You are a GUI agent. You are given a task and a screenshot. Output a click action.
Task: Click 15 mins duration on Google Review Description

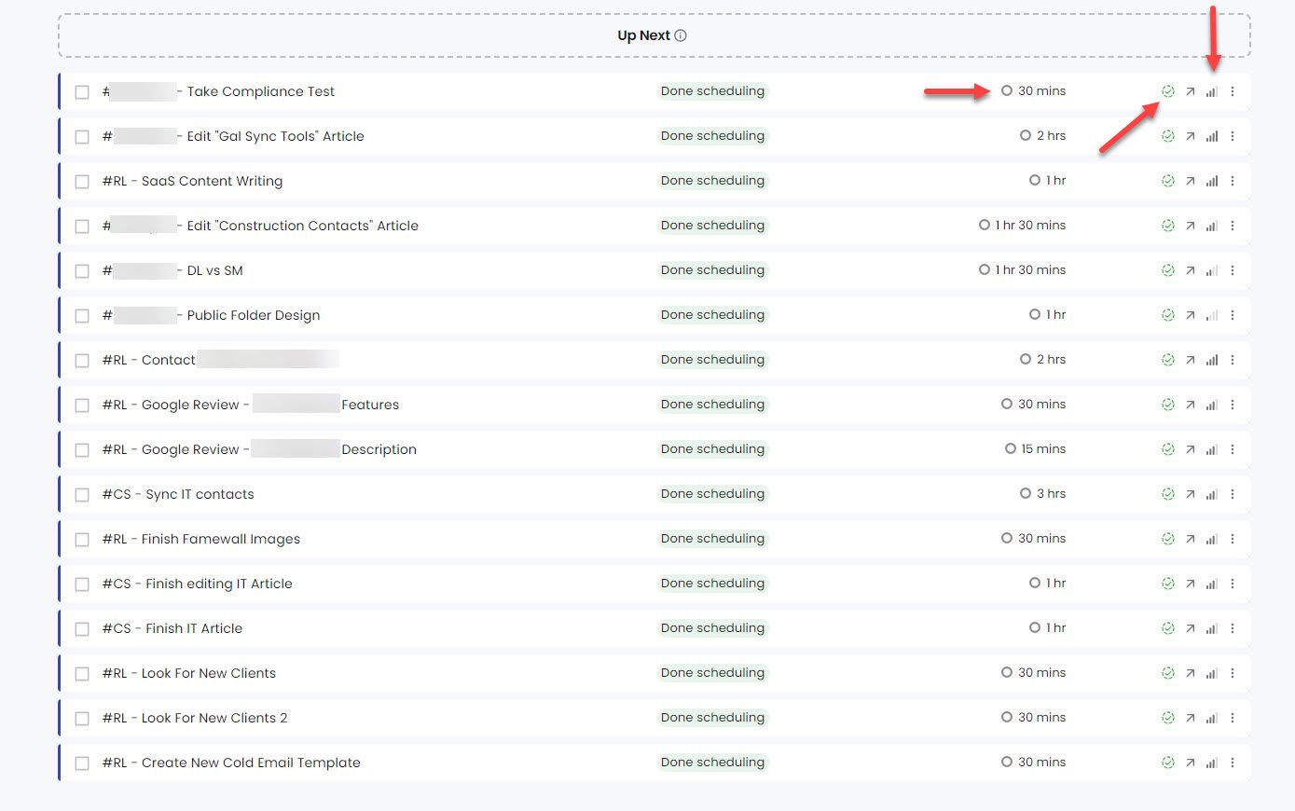click(1042, 449)
